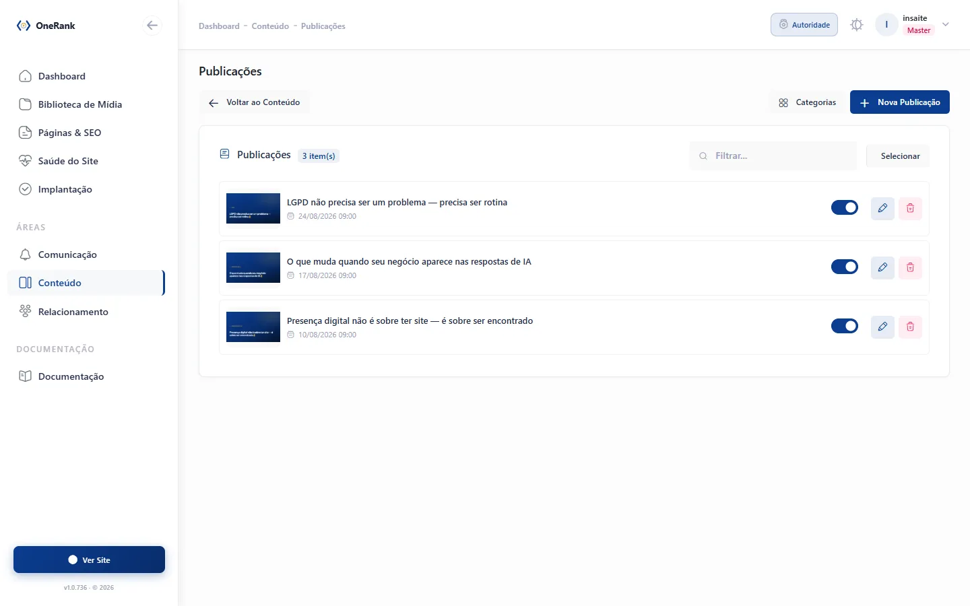This screenshot has width=970, height=606.
Task: Follow the Conteúdo breadcrumb link
Action: (270, 26)
